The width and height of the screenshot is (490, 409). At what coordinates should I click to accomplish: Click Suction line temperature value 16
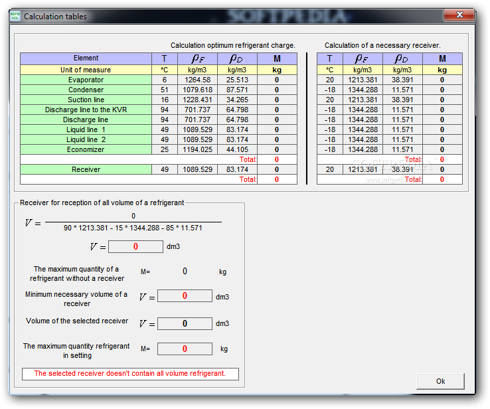pos(165,100)
